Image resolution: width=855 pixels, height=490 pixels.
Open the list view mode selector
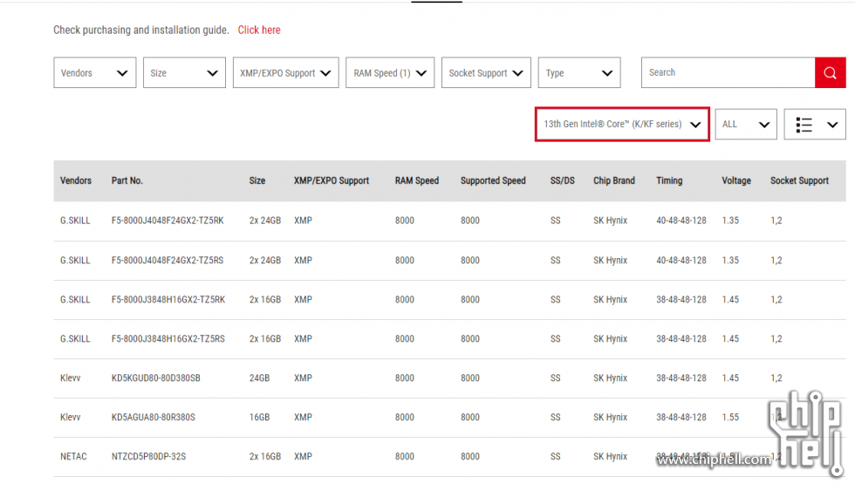(815, 125)
